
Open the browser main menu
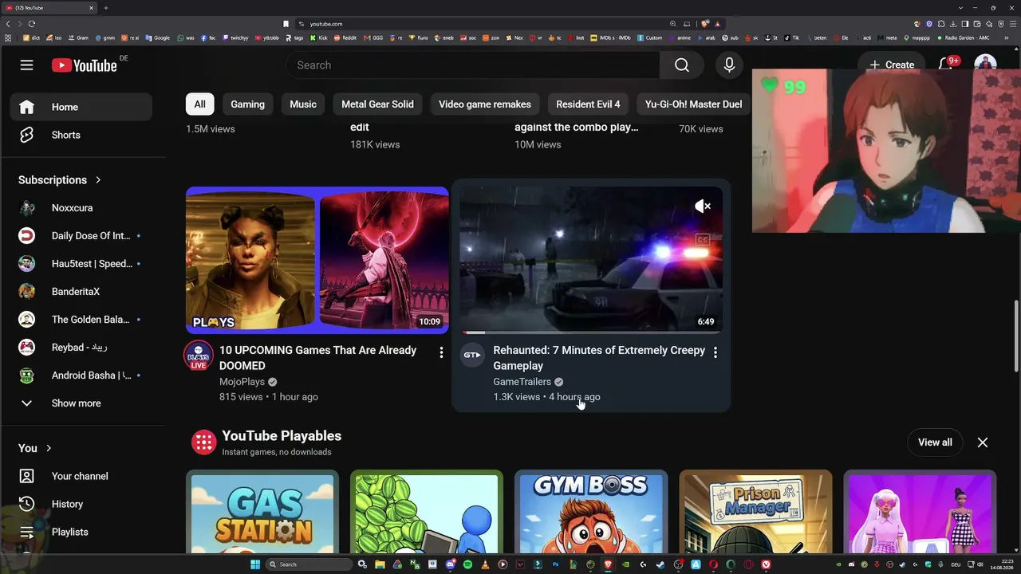point(1012,24)
